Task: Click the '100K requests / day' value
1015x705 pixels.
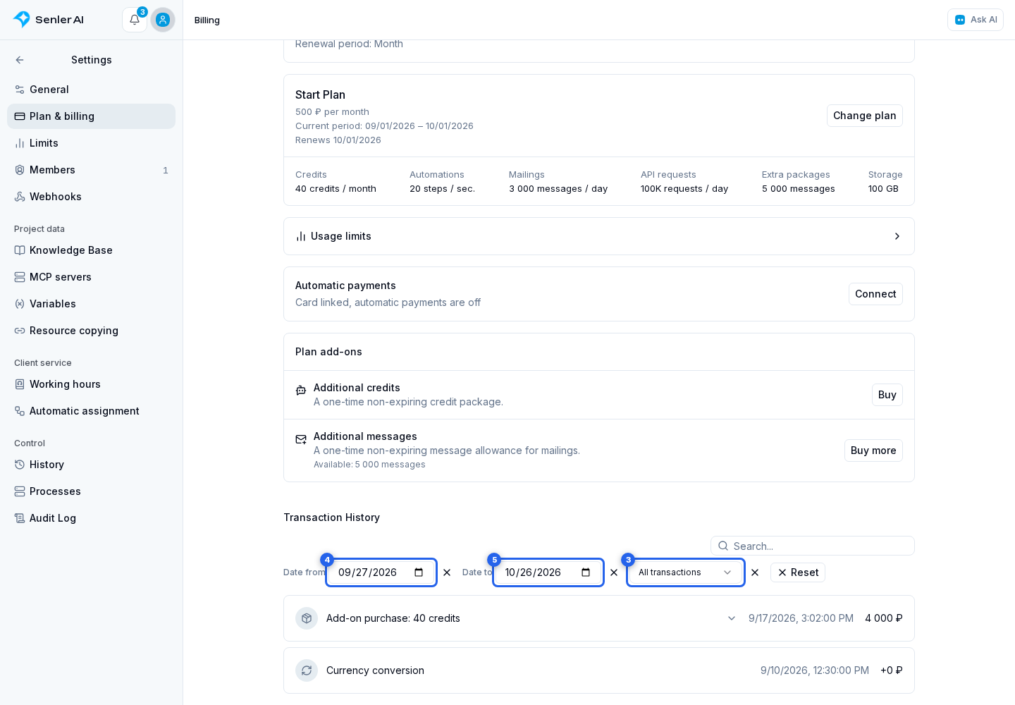Action: point(684,189)
